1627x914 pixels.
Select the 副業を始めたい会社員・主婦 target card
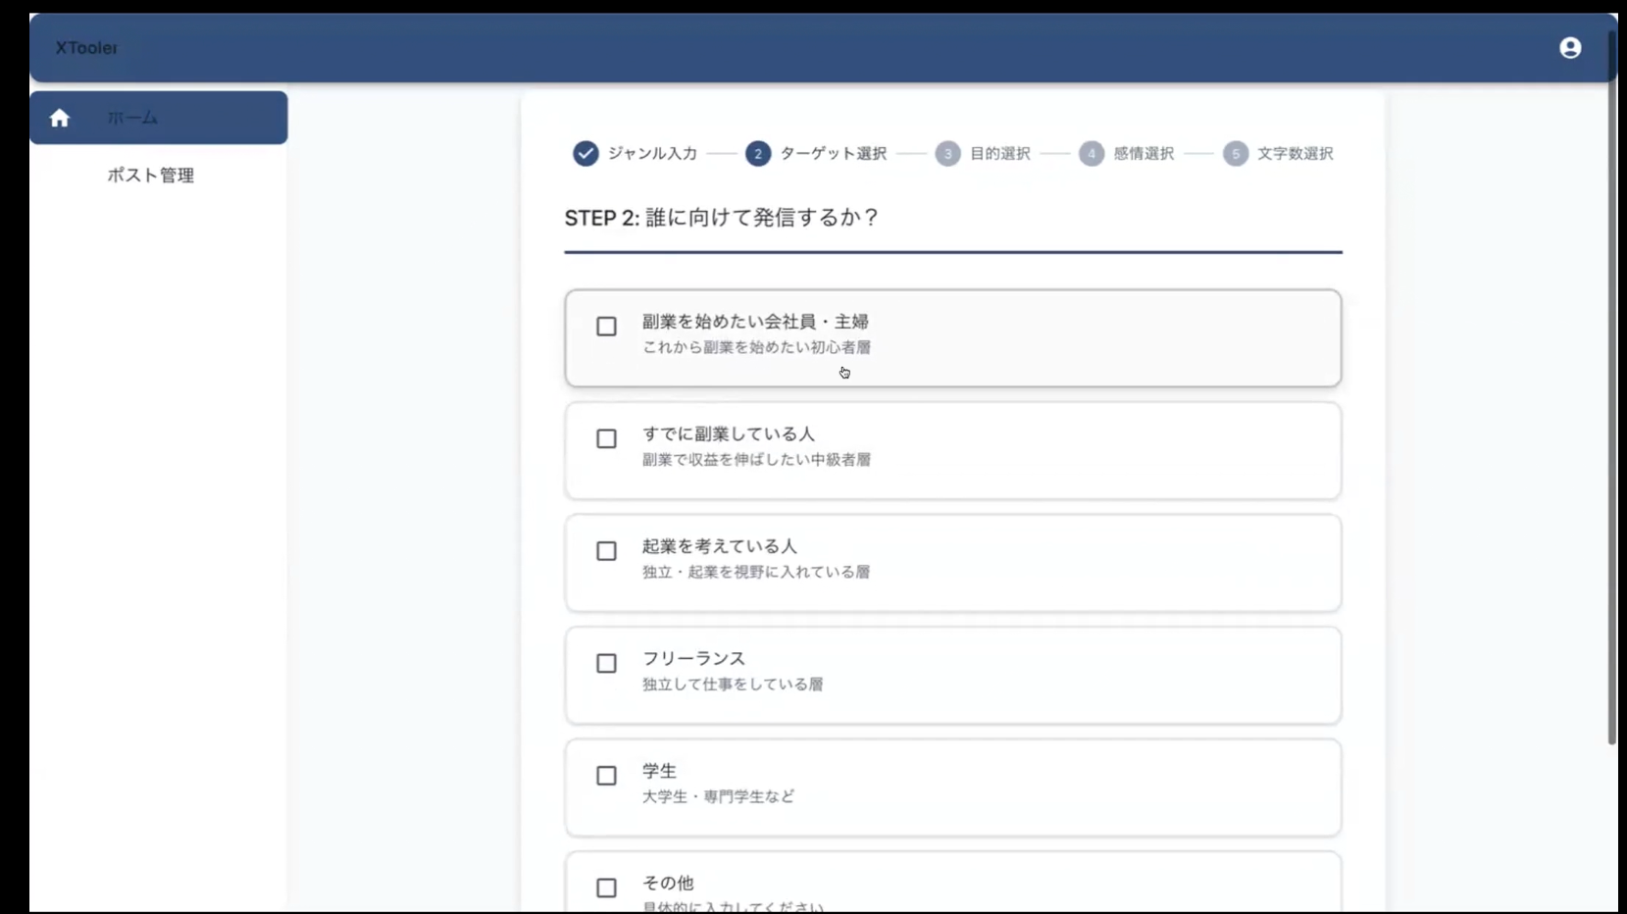tap(952, 337)
